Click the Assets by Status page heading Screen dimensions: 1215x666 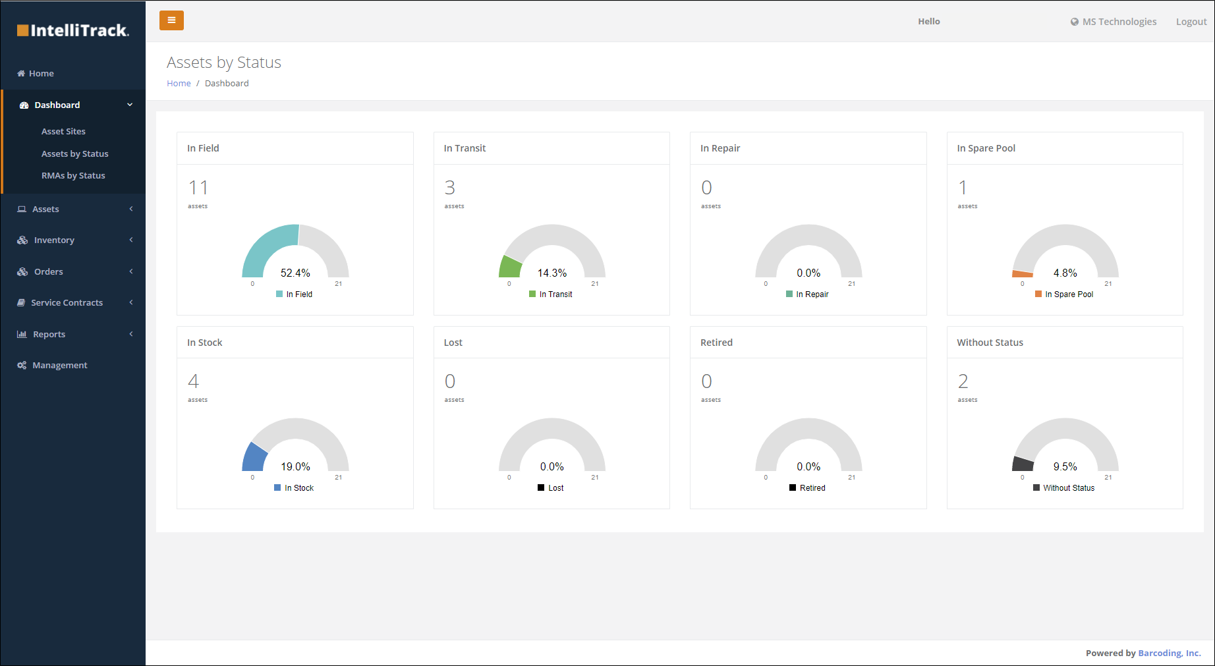pyautogui.click(x=224, y=63)
